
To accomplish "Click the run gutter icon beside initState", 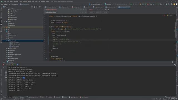I will tap(46, 59).
